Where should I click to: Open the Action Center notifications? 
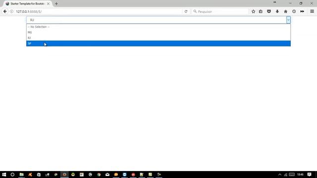[x=309, y=175]
